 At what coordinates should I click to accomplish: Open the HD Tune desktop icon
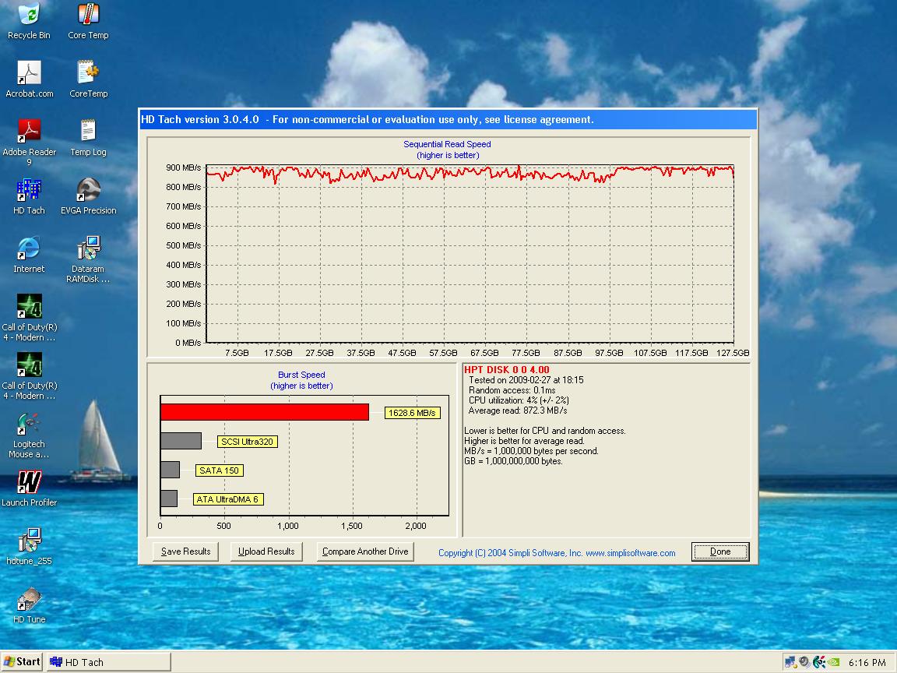[29, 604]
